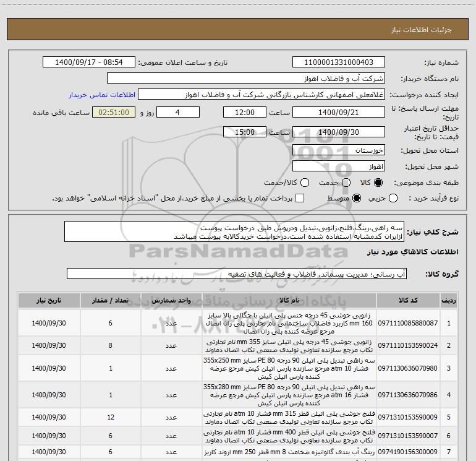Choose the جزیی purchase type radio
The height and width of the screenshot is (461, 476).
coord(393,198)
